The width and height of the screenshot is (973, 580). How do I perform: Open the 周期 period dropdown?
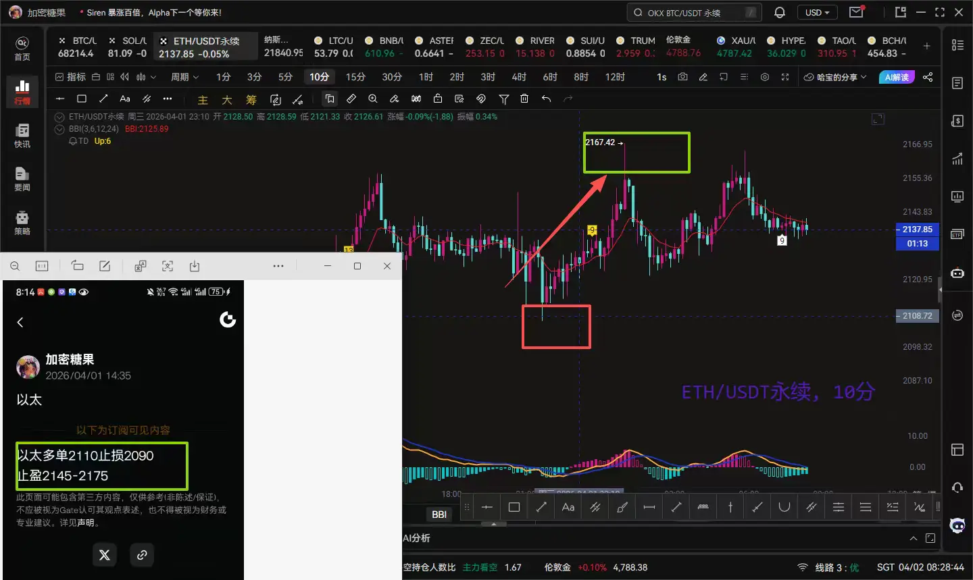[x=184, y=77]
